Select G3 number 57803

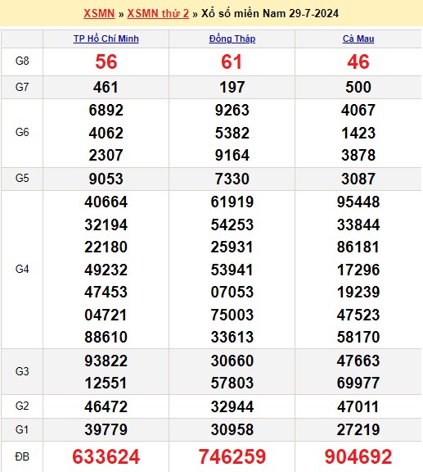[232, 383]
